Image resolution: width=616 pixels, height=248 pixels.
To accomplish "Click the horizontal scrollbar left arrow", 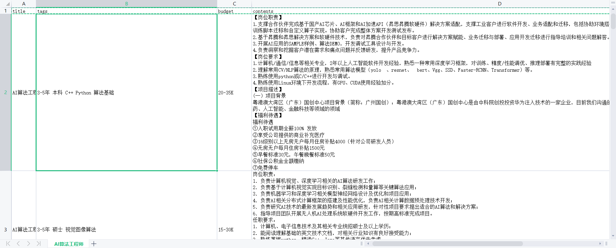I will (368, 244).
